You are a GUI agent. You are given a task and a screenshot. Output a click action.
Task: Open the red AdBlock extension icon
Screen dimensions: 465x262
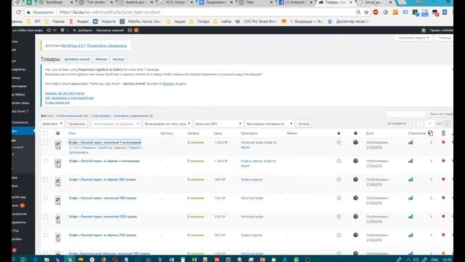point(376,12)
